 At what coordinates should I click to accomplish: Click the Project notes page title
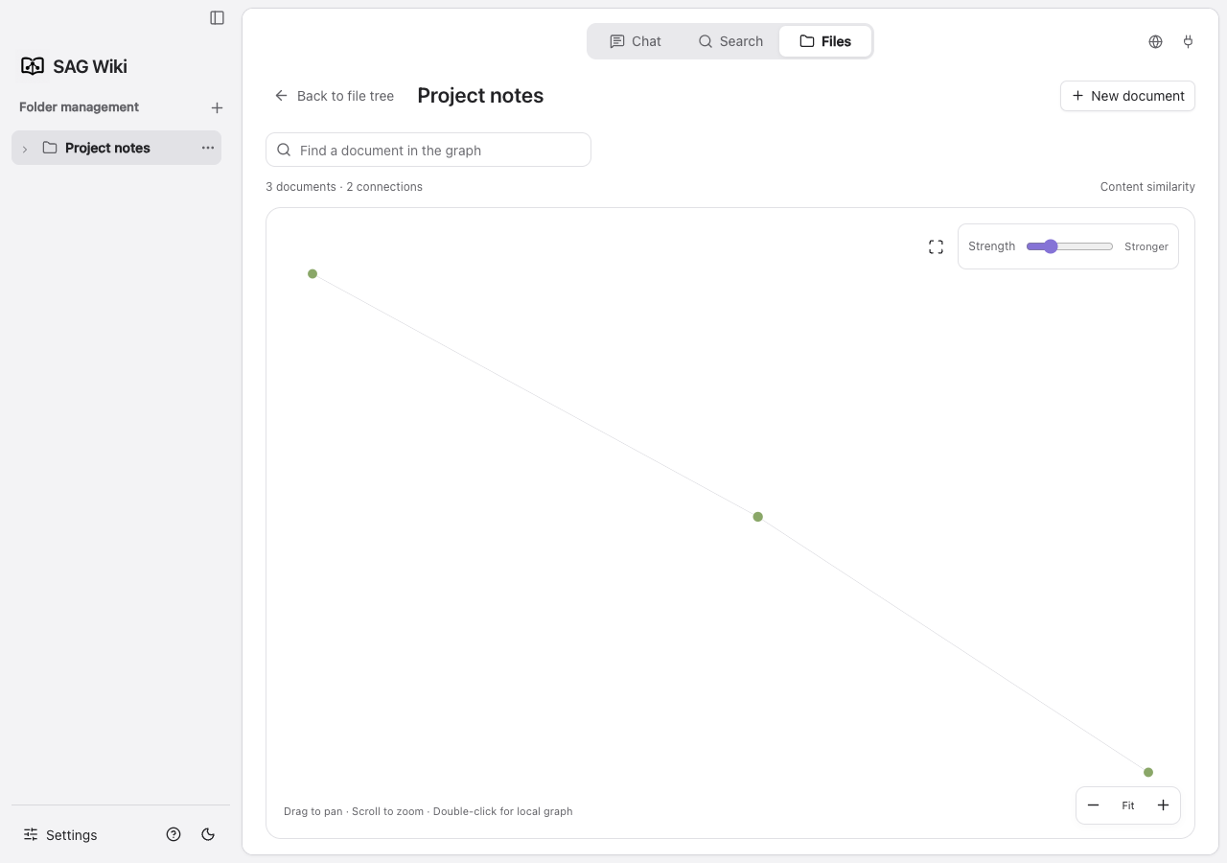pyautogui.click(x=480, y=96)
